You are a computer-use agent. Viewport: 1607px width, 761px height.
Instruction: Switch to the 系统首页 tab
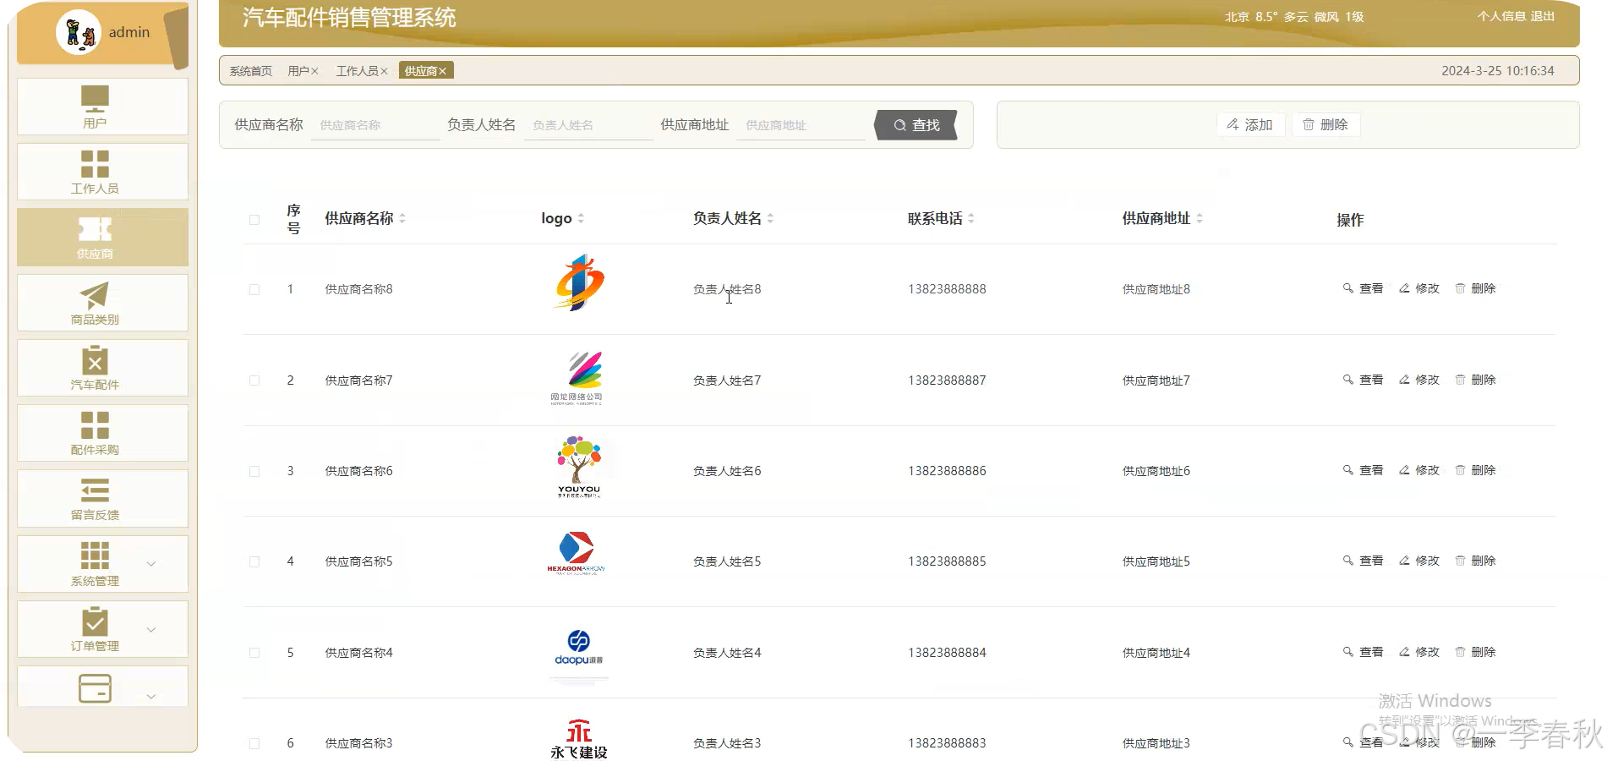click(249, 71)
